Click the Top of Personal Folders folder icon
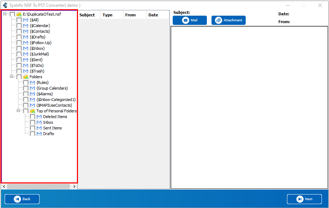The width and height of the screenshot is (329, 208). [x=32, y=111]
